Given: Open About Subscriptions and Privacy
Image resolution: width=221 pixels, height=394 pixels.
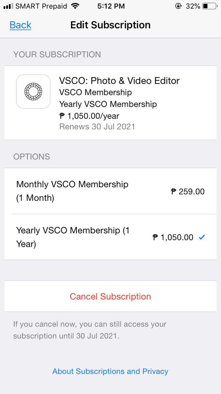Looking at the screenshot, I should click(110, 371).
